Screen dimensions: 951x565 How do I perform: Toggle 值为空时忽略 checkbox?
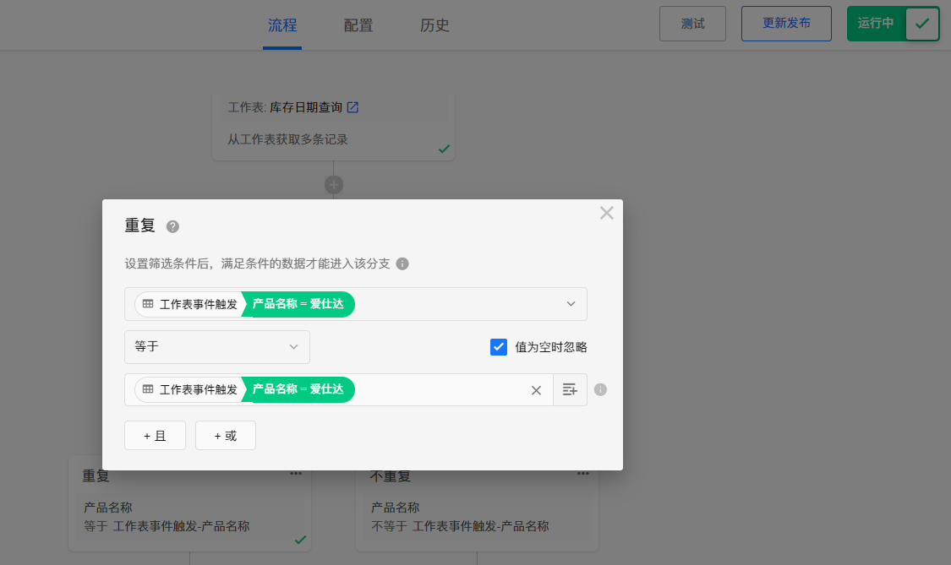tap(499, 347)
